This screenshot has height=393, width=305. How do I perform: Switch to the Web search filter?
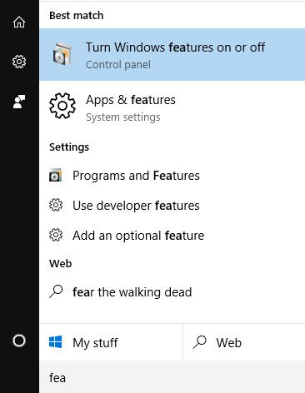coord(244,342)
